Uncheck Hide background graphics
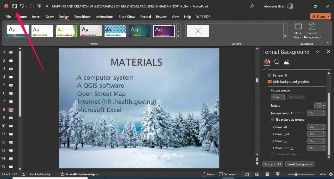The width and height of the screenshot is (334, 179). tap(270, 82)
